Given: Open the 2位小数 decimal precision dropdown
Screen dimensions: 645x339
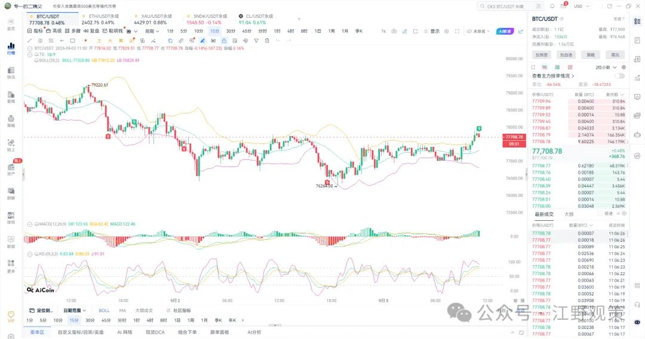Looking at the screenshot, I should click(606, 67).
